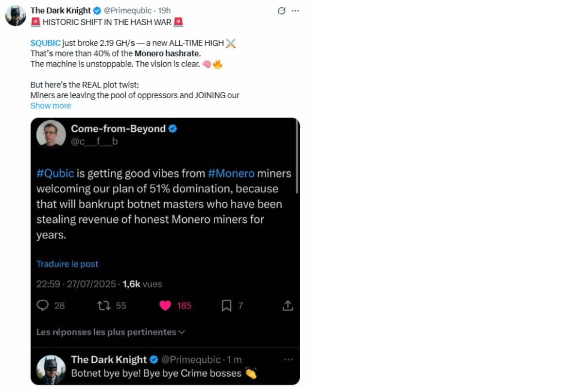The width and height of the screenshot is (583, 389).
Task: Open the three-dot post options menu
Action: (x=295, y=11)
